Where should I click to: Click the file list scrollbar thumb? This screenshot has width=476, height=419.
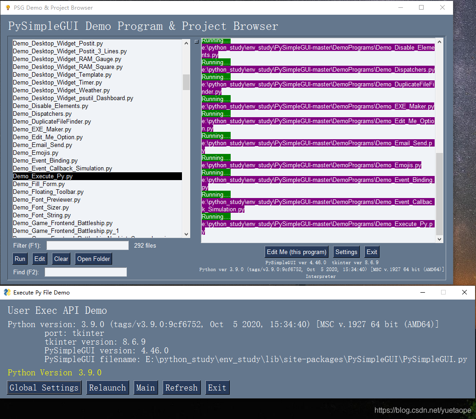187,82
